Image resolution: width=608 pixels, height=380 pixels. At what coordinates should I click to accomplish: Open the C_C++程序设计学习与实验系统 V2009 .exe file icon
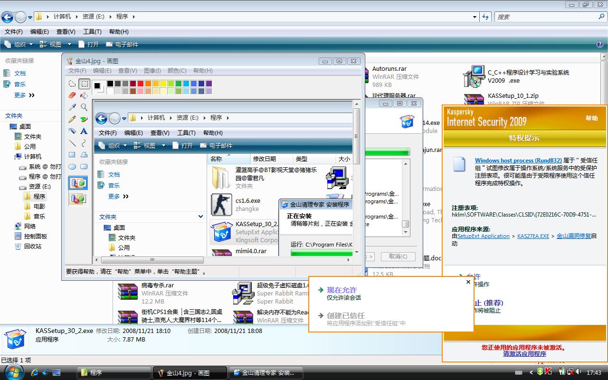coord(474,77)
